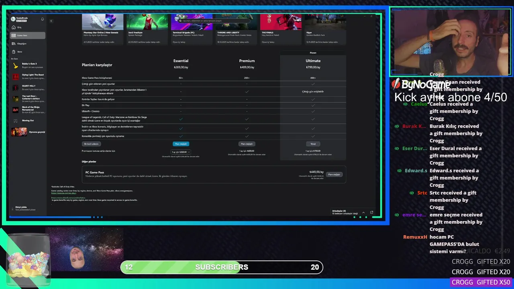Click RemuxxH username in chat
This screenshot has width=514, height=289.
(x=415, y=237)
